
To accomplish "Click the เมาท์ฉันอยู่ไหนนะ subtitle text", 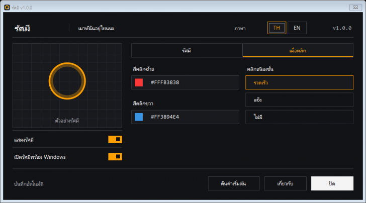I will (96, 29).
